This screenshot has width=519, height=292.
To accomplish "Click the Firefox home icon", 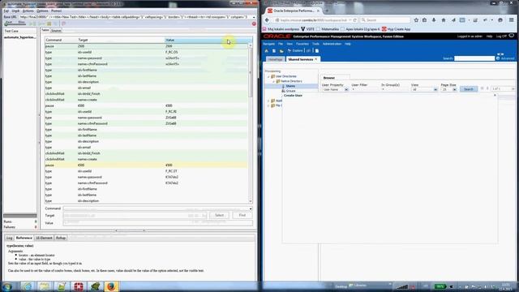I will tap(444, 20).
